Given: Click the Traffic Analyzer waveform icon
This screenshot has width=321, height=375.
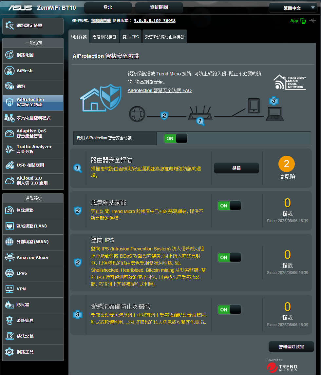Looking at the screenshot, I should tap(9, 149).
